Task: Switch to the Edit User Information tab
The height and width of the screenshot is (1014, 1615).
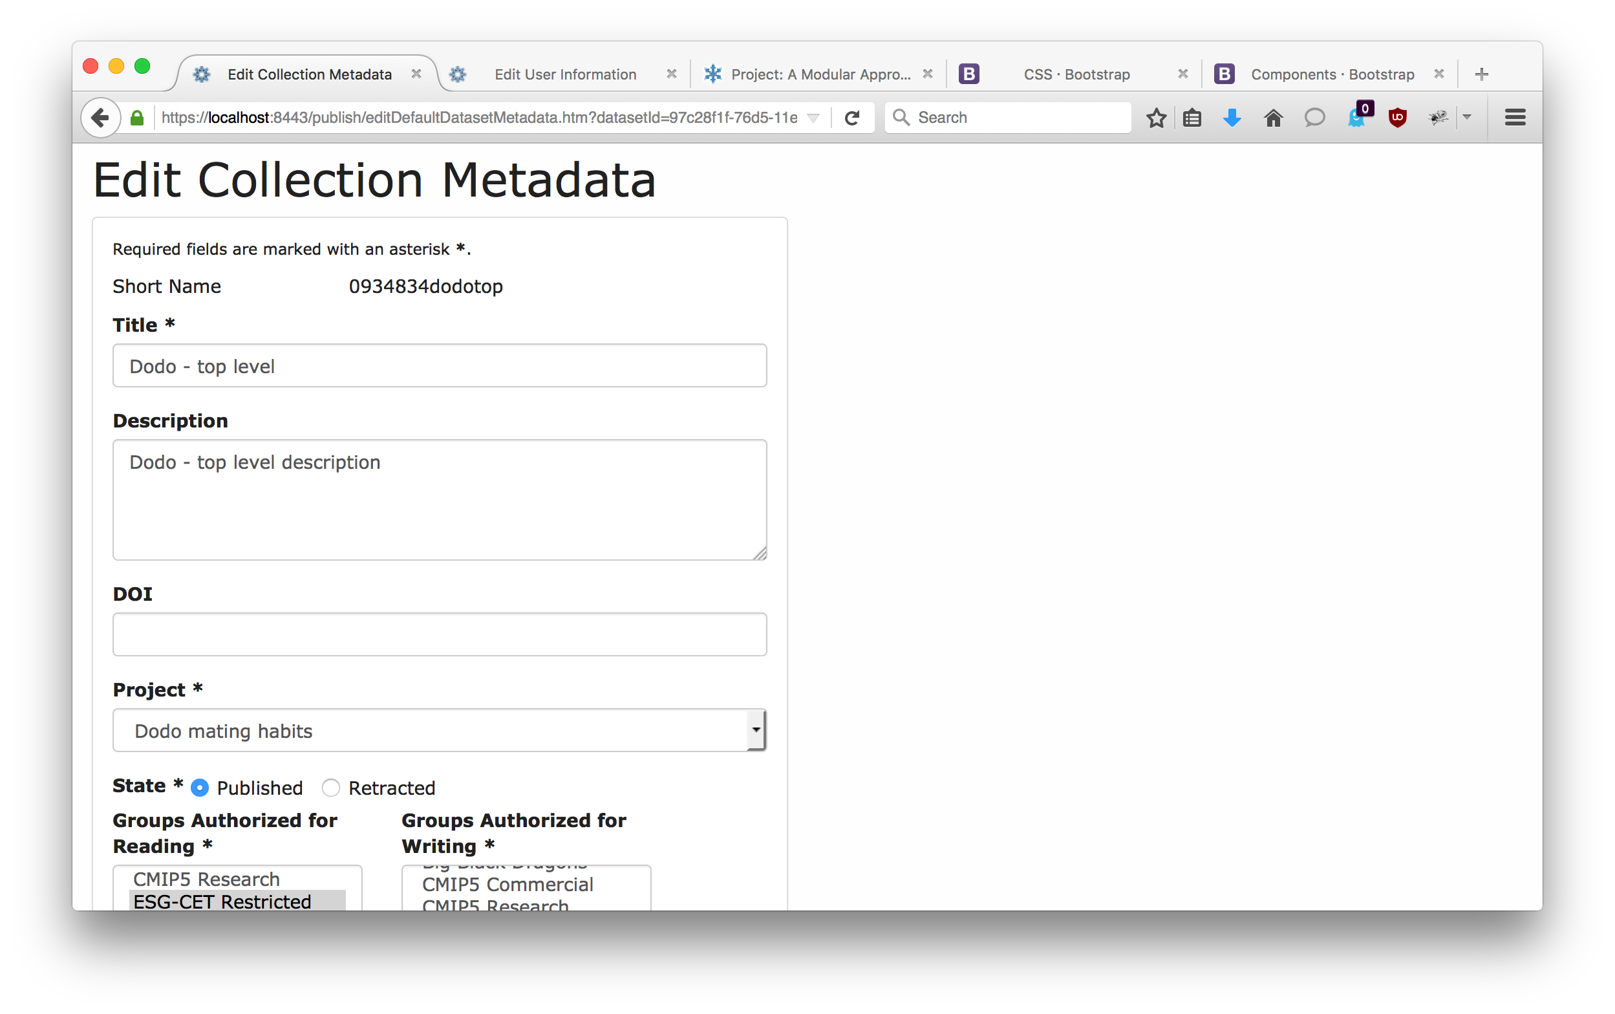Action: click(564, 74)
